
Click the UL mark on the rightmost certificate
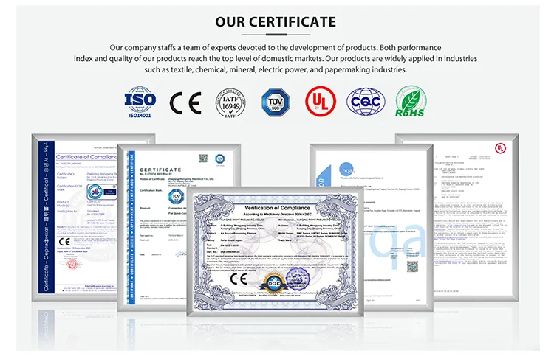pos(500,148)
